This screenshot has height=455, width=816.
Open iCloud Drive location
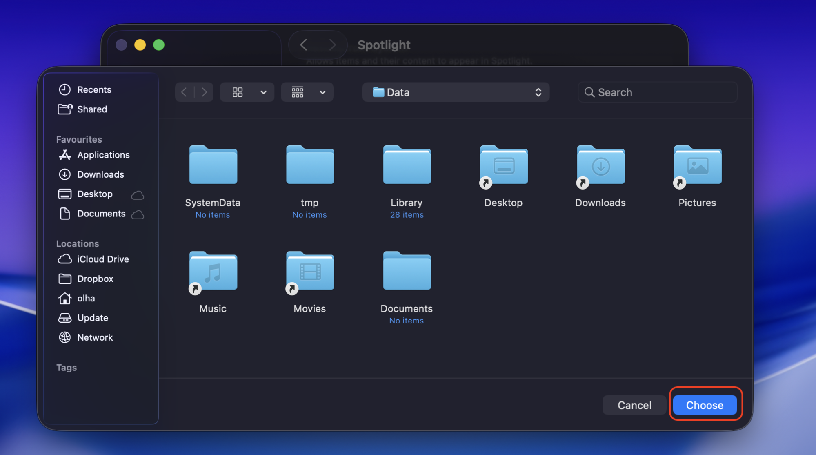(94, 259)
